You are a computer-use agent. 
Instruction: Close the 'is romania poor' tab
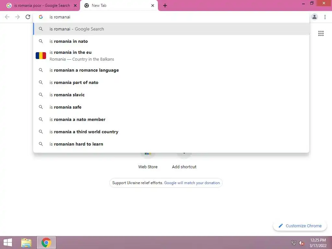75,6
